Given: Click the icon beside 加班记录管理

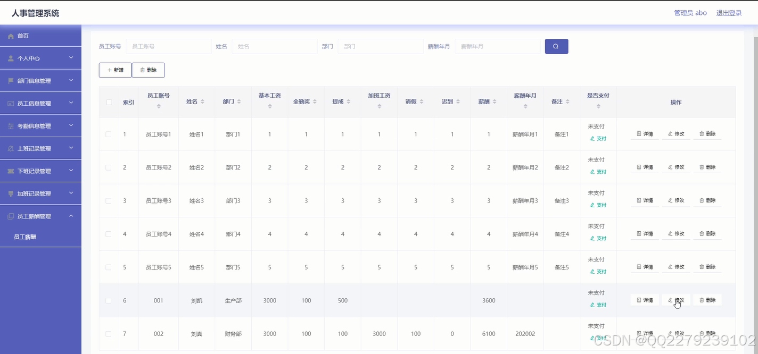Looking at the screenshot, I should pos(11,193).
